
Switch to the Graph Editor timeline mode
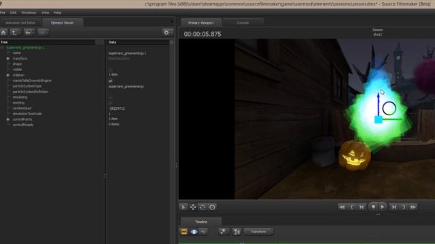tap(203, 232)
